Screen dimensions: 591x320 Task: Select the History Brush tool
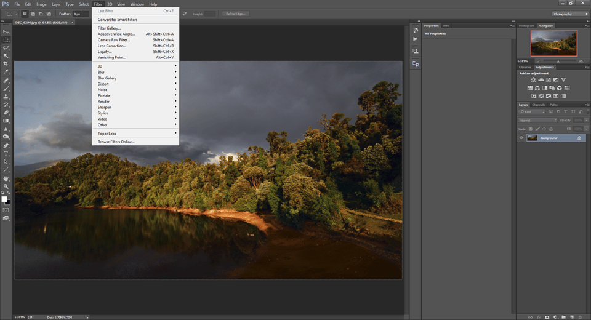(x=6, y=105)
